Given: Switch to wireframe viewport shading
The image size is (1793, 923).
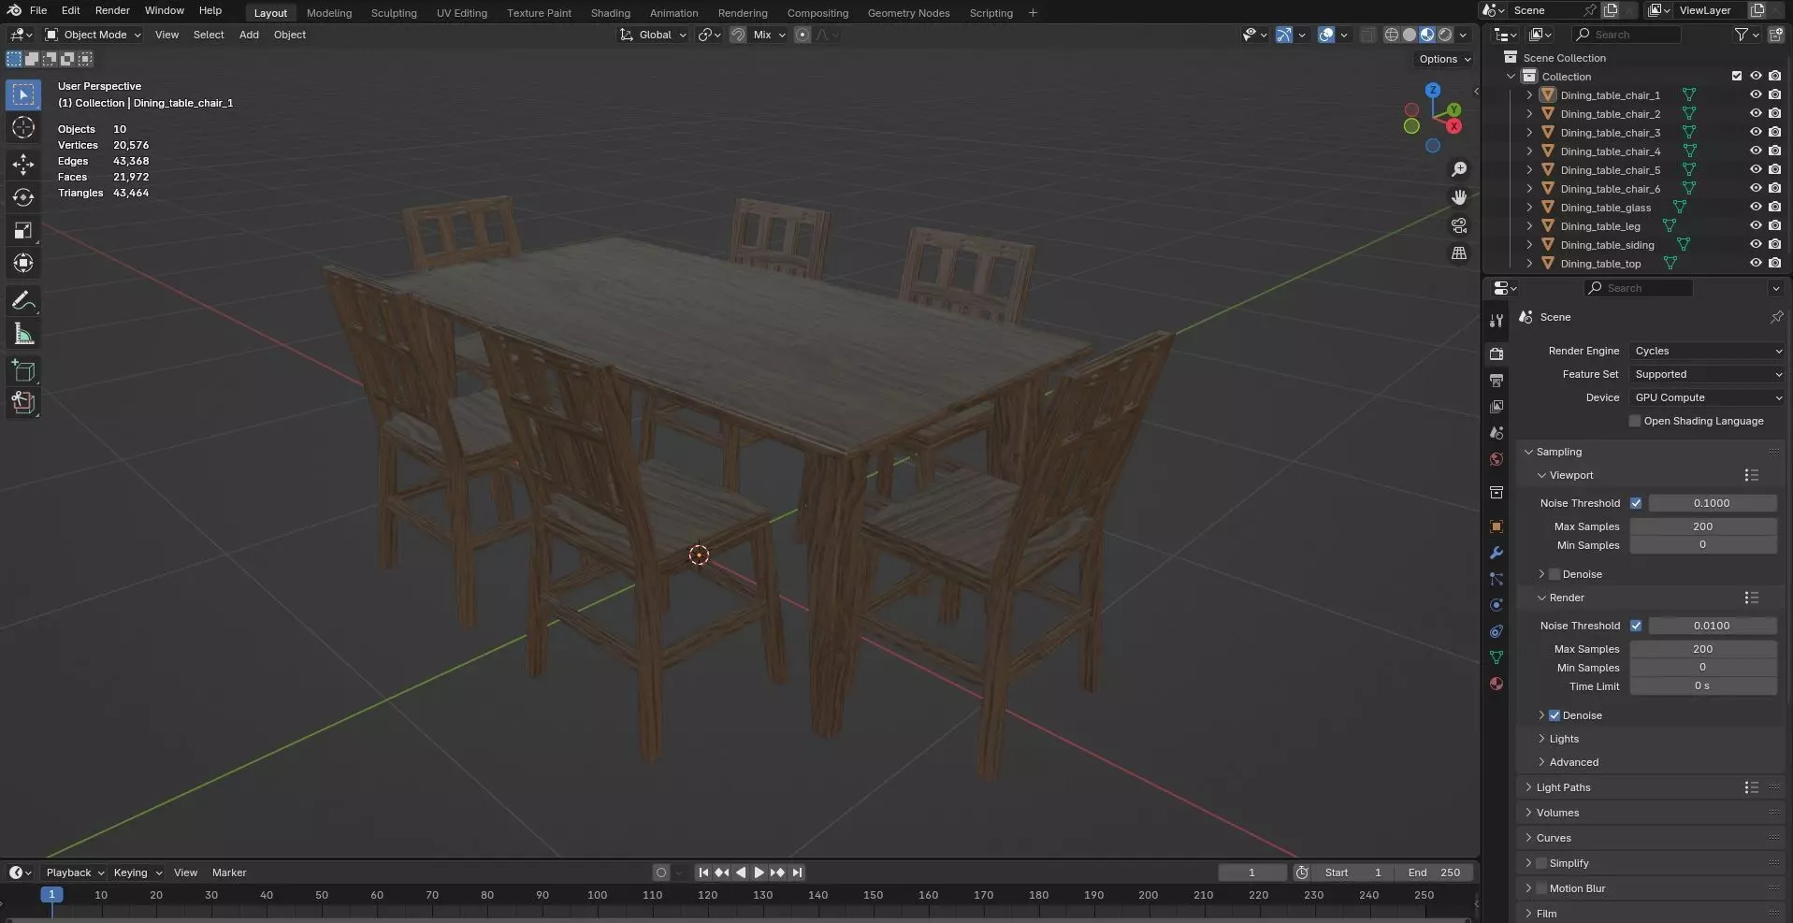Looking at the screenshot, I should [1392, 35].
